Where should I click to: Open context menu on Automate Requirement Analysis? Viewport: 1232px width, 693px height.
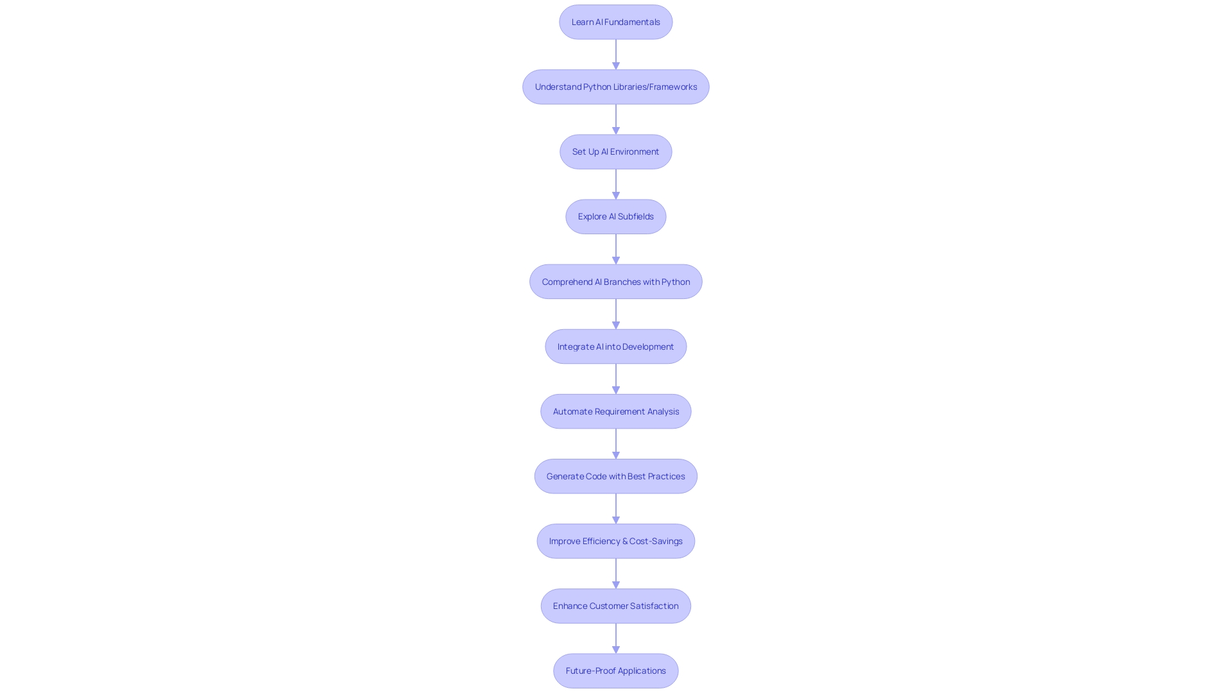616,411
